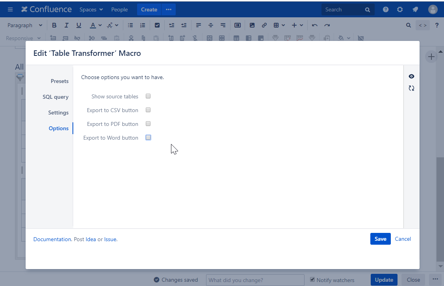Open the user profile avatar

tap(433, 9)
